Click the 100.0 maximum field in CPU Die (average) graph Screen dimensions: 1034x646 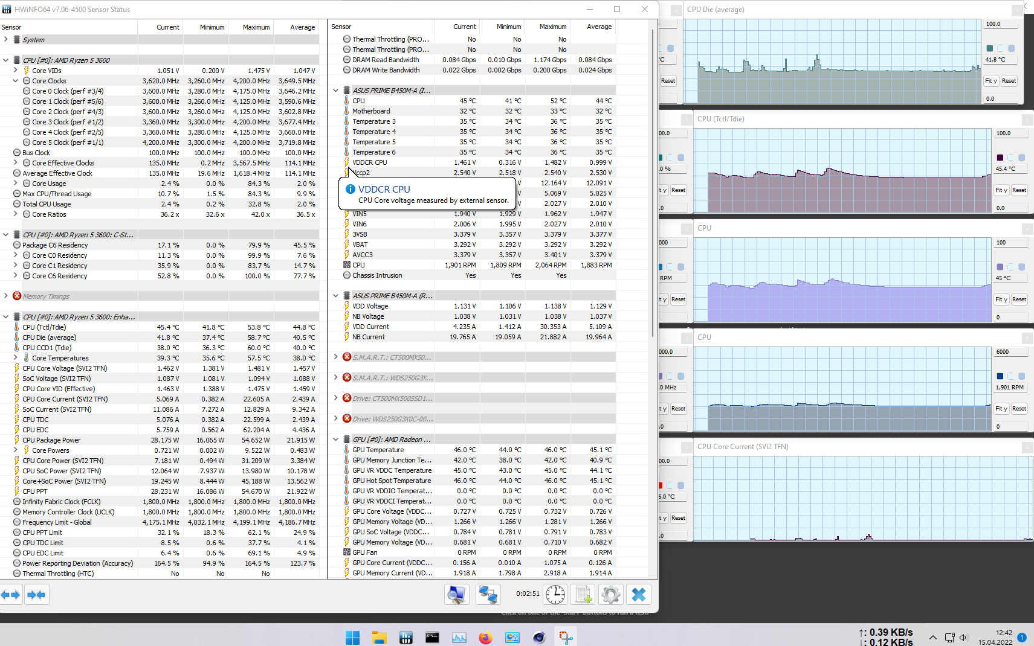pos(1001,24)
